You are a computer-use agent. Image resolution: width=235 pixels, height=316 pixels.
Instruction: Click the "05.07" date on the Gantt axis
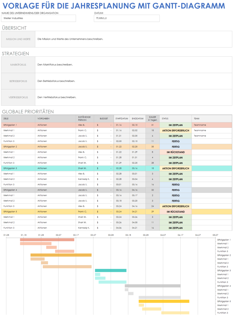(215, 235)
